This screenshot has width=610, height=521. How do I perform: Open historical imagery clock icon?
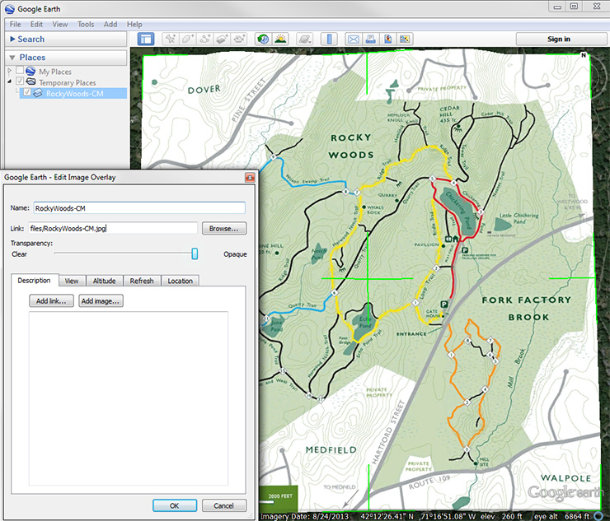(x=263, y=39)
